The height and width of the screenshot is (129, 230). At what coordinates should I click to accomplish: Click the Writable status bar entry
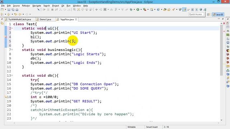point(132,127)
